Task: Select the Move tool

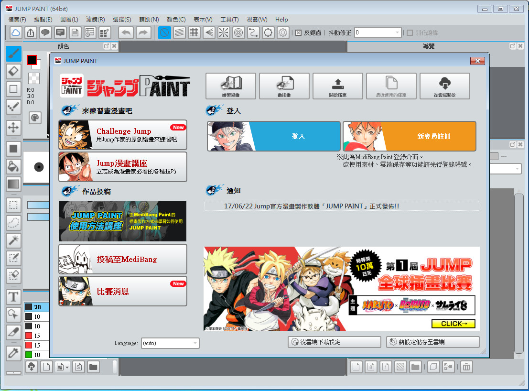Action: click(x=13, y=128)
